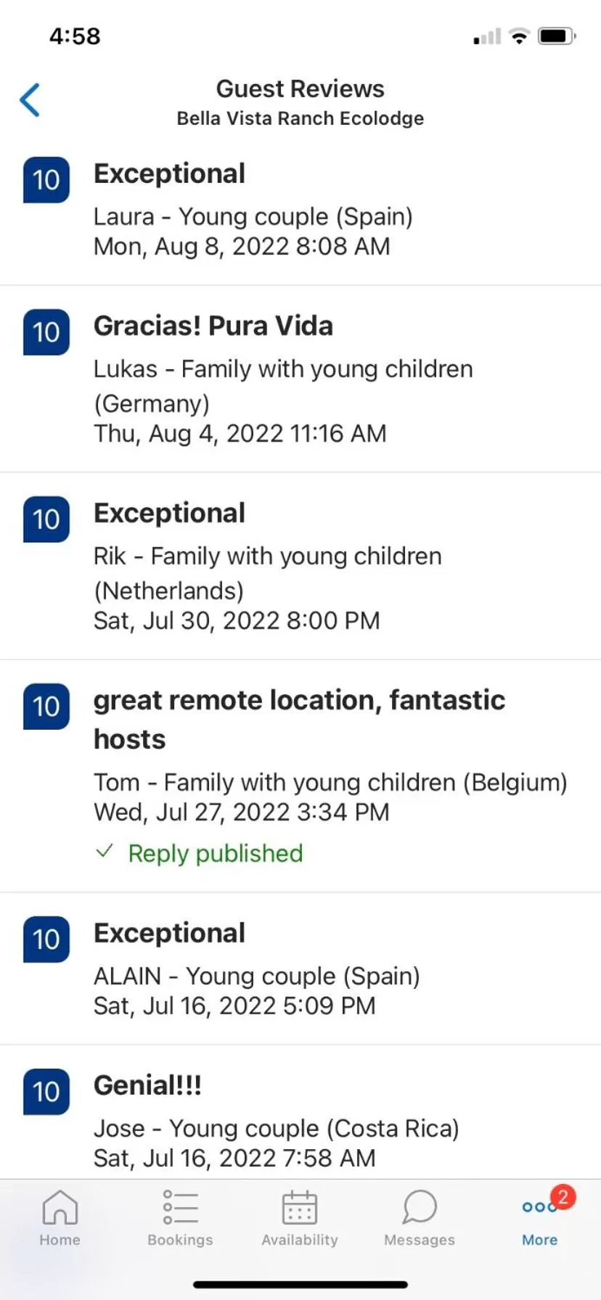The height and width of the screenshot is (1300, 601).
Task: Open the More menu dots icon
Action: tap(536, 1208)
